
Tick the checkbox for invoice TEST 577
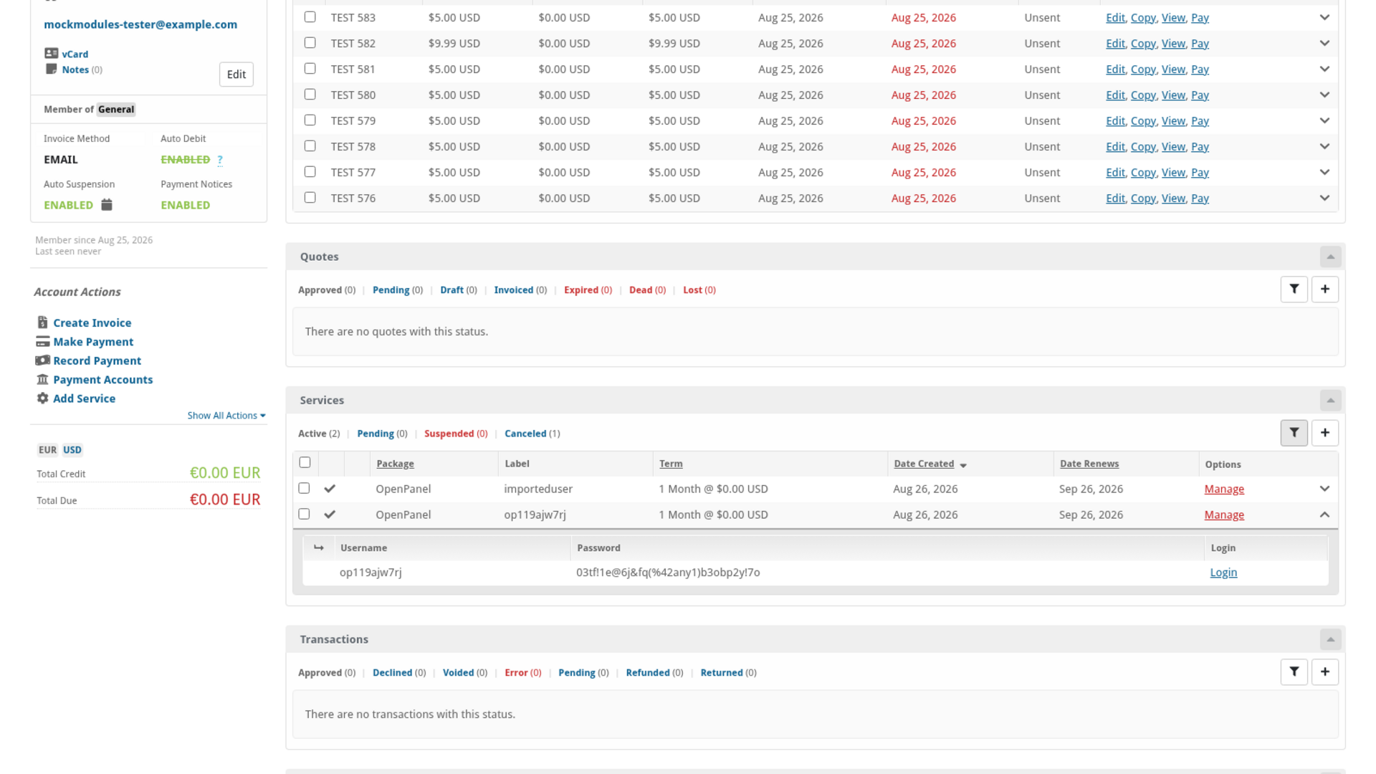pyautogui.click(x=310, y=171)
